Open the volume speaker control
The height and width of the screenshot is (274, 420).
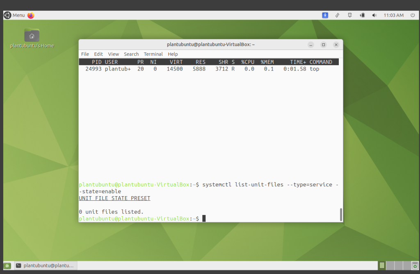(374, 15)
